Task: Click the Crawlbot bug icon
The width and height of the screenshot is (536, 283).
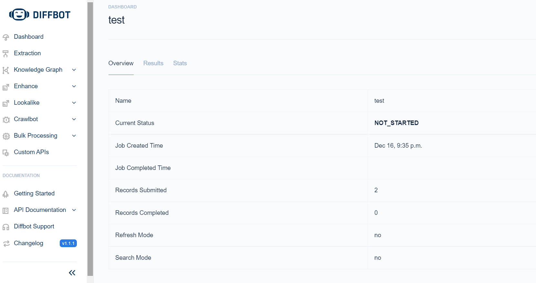Action: (x=6, y=120)
